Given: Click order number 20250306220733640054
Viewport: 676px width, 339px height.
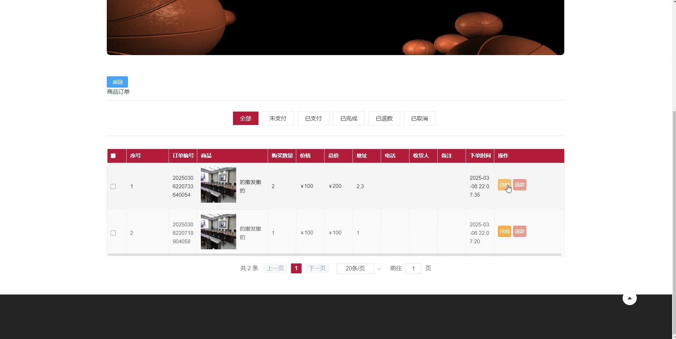Looking at the screenshot, I should coord(183,186).
